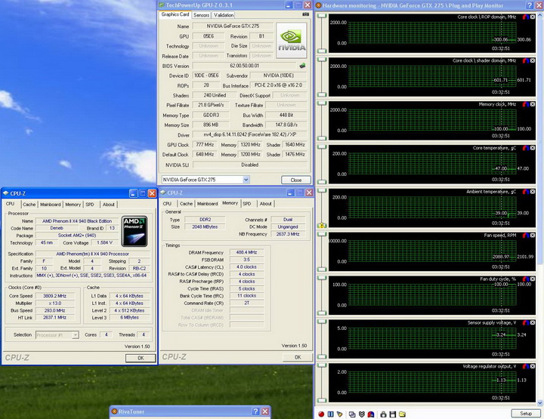Click the Bandwidth 147.8 GB/s value
544x419 pixels.
(x=286, y=125)
